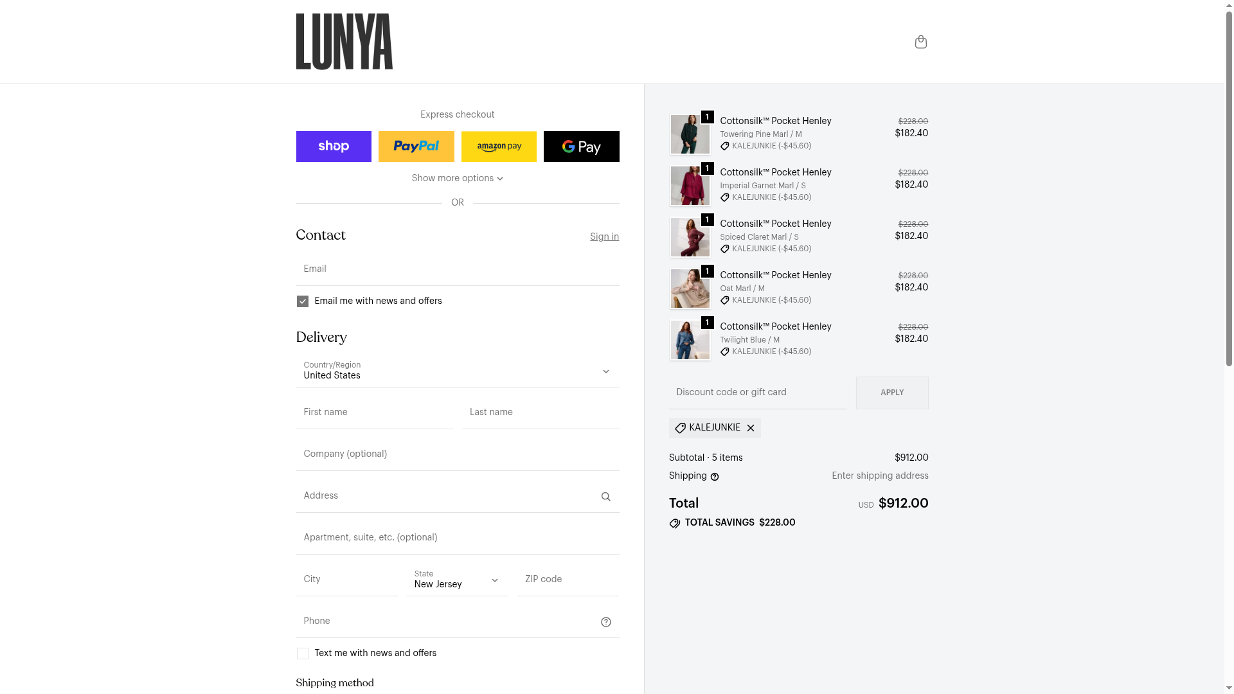This screenshot has width=1234, height=694.
Task: Pay with Shop Pay button
Action: coord(334,147)
